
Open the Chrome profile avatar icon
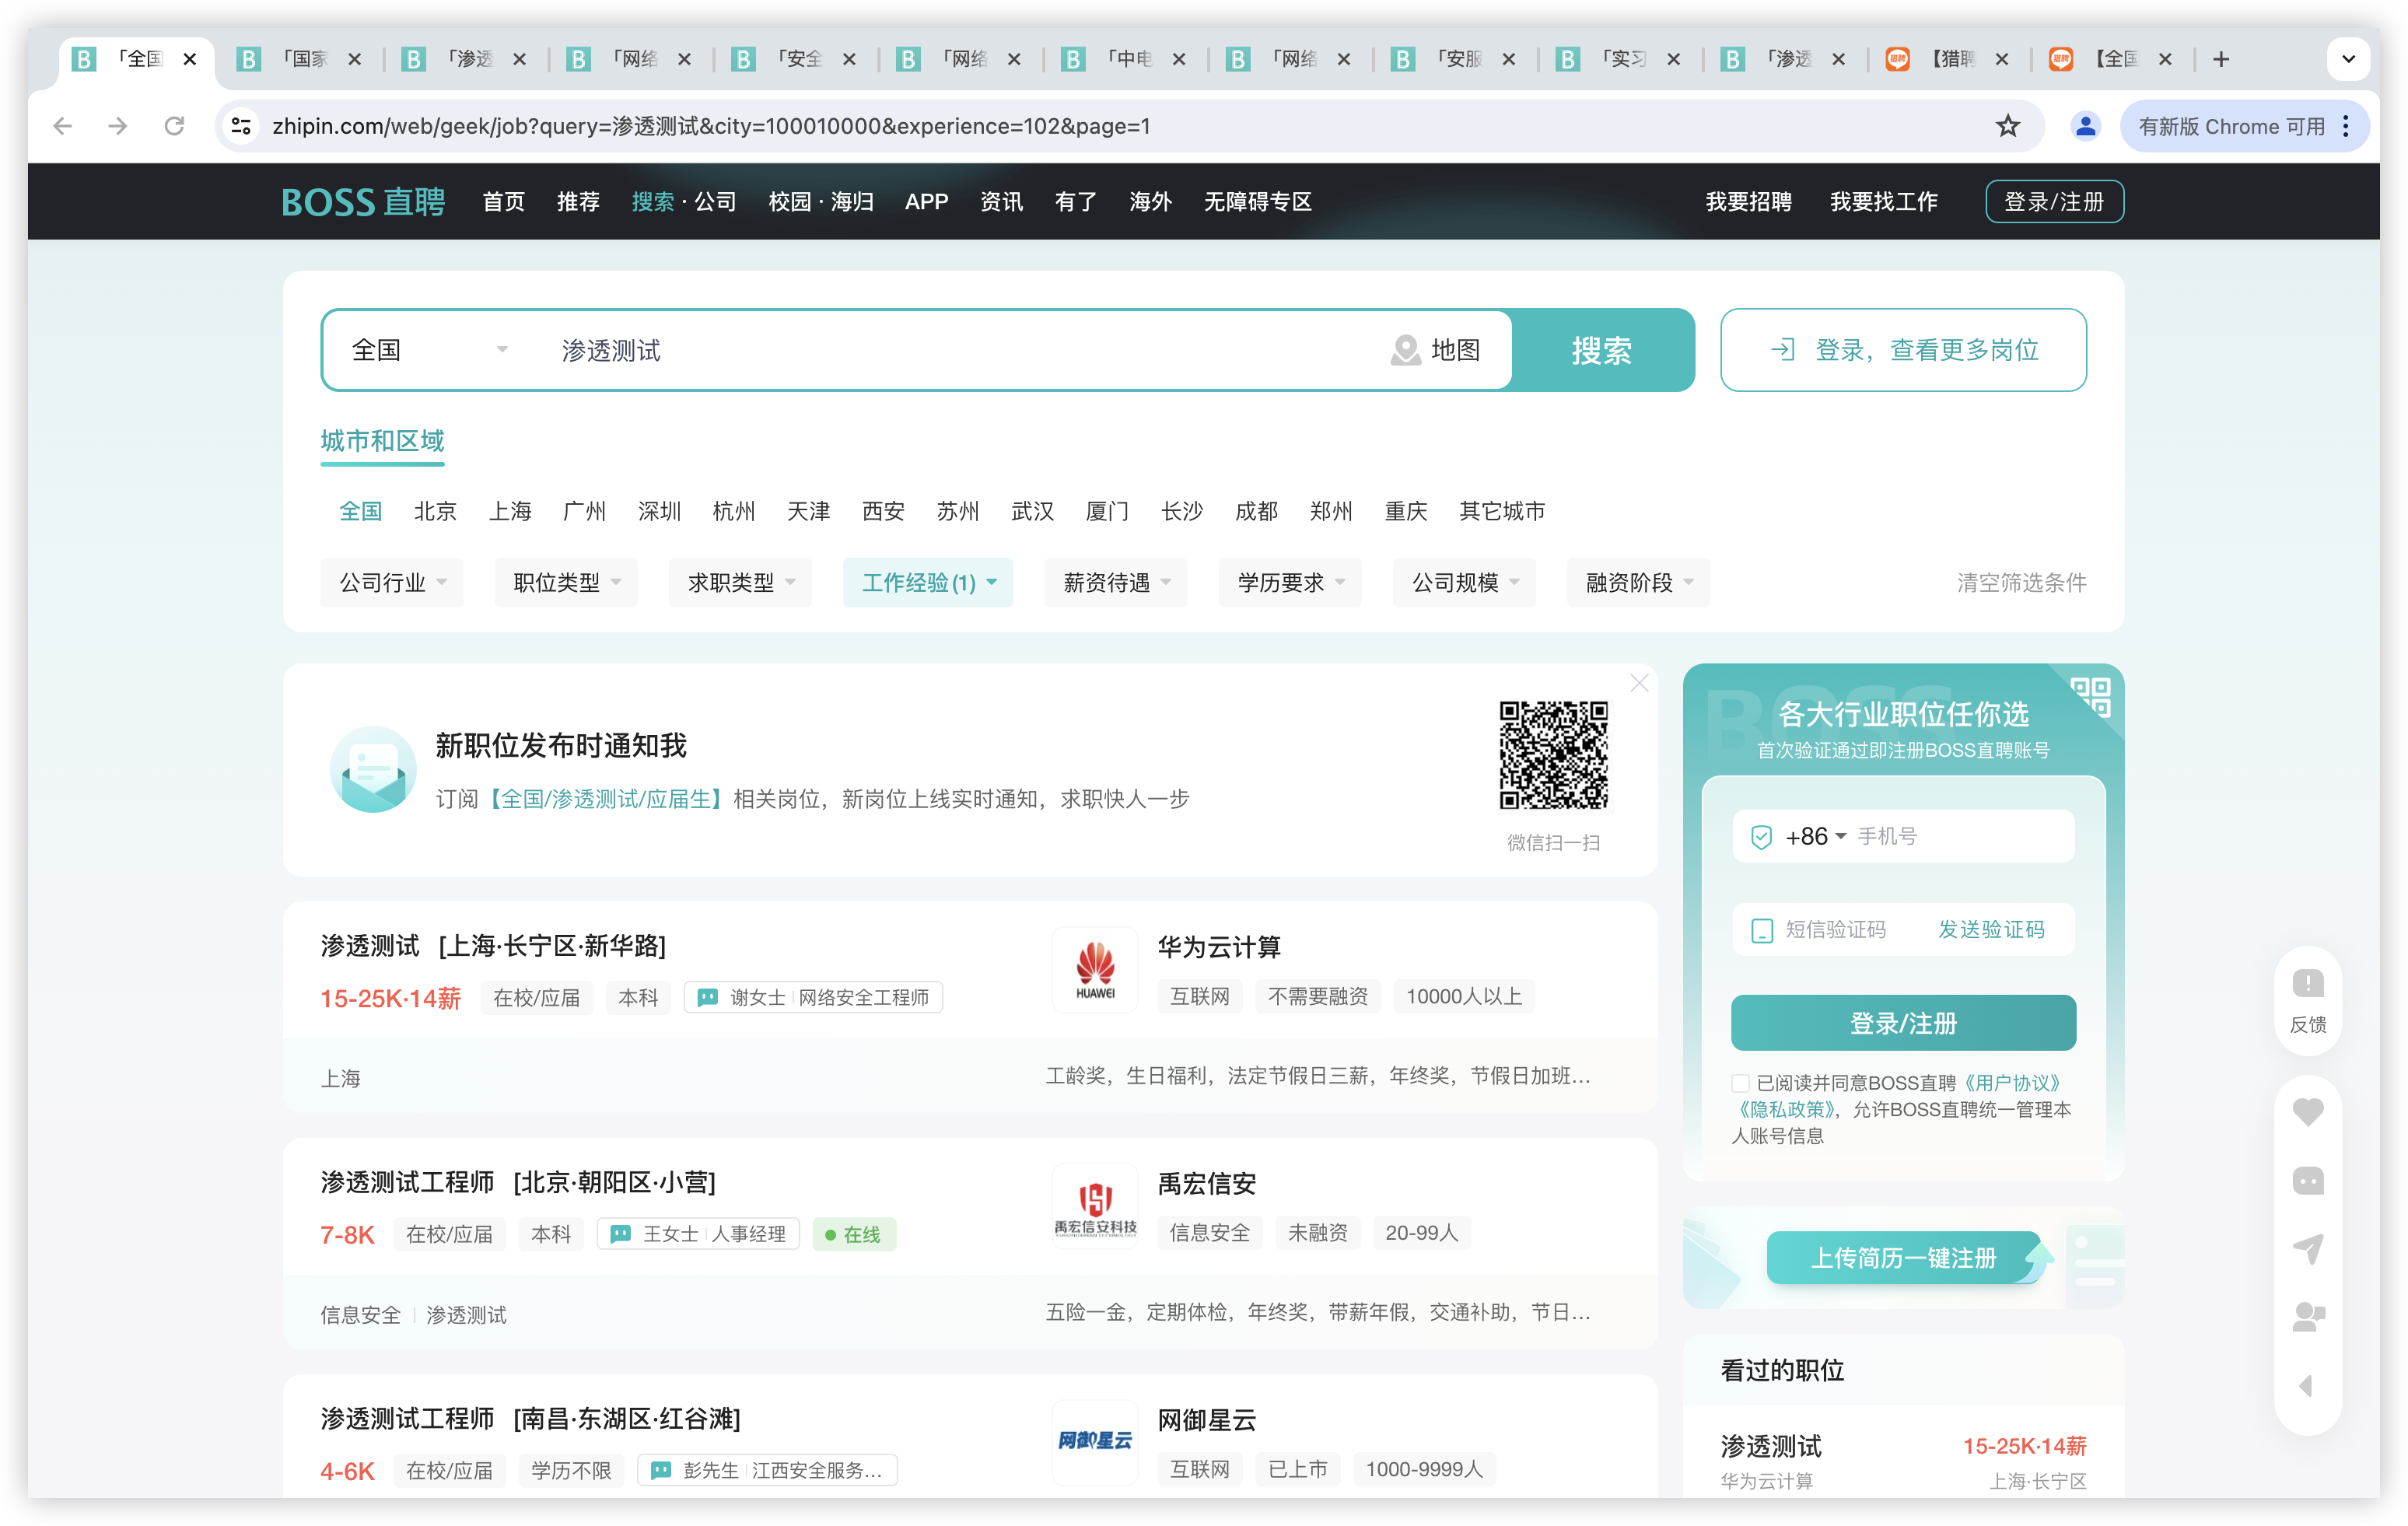[2085, 126]
